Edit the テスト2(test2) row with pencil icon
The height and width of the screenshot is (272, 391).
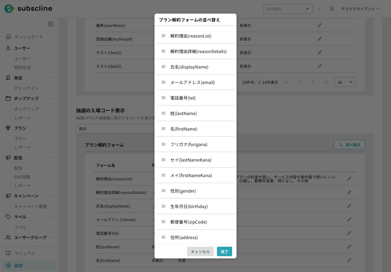click(320, 66)
